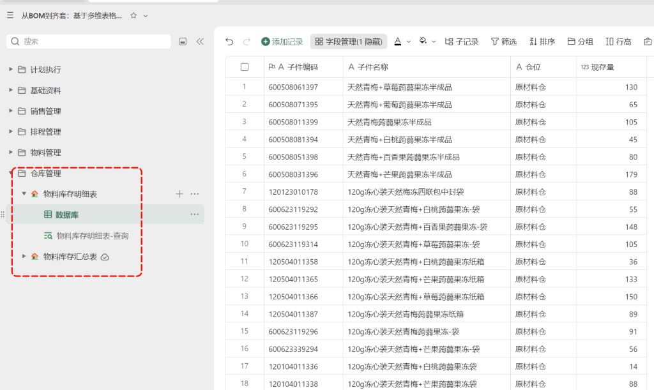Open field management (1 hidden)

pos(349,41)
